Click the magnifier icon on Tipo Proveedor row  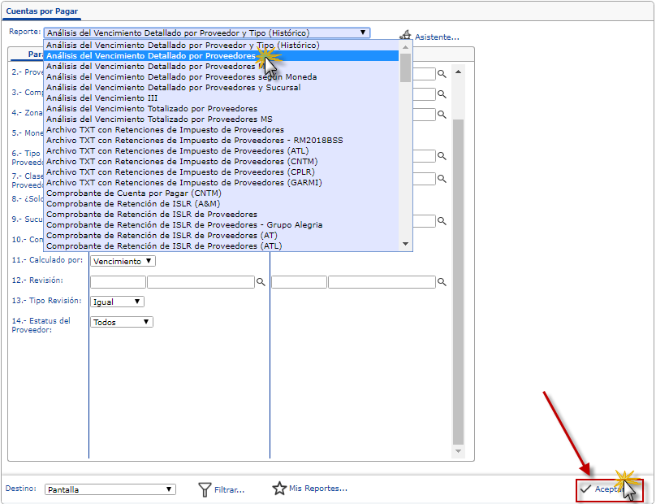point(442,156)
